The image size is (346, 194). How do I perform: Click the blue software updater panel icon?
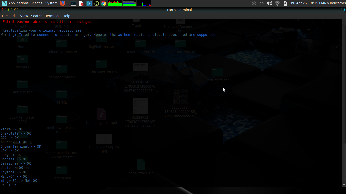89,3
